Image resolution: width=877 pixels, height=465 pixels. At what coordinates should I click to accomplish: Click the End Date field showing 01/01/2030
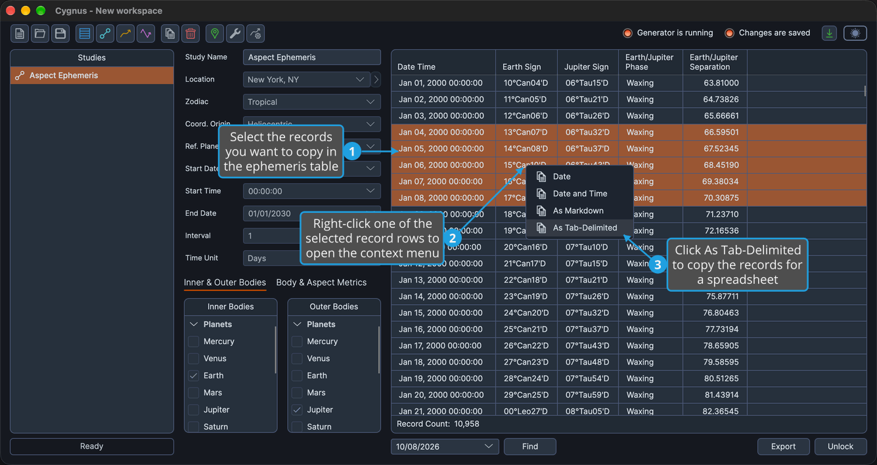(x=312, y=213)
